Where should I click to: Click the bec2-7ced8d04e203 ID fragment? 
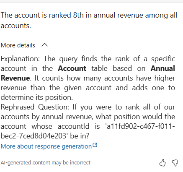pyautogui.click(x=34, y=136)
